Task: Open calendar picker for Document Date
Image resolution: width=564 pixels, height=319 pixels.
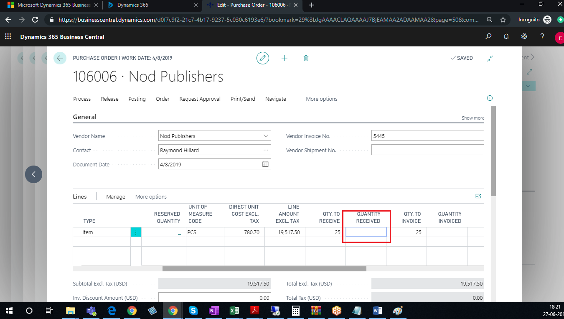Action: tap(265, 164)
